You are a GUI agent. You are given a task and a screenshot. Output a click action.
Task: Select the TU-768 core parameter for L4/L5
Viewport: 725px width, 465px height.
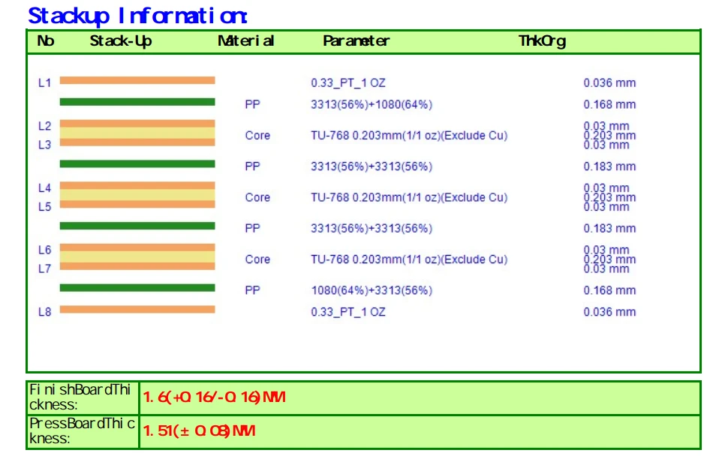[409, 197]
